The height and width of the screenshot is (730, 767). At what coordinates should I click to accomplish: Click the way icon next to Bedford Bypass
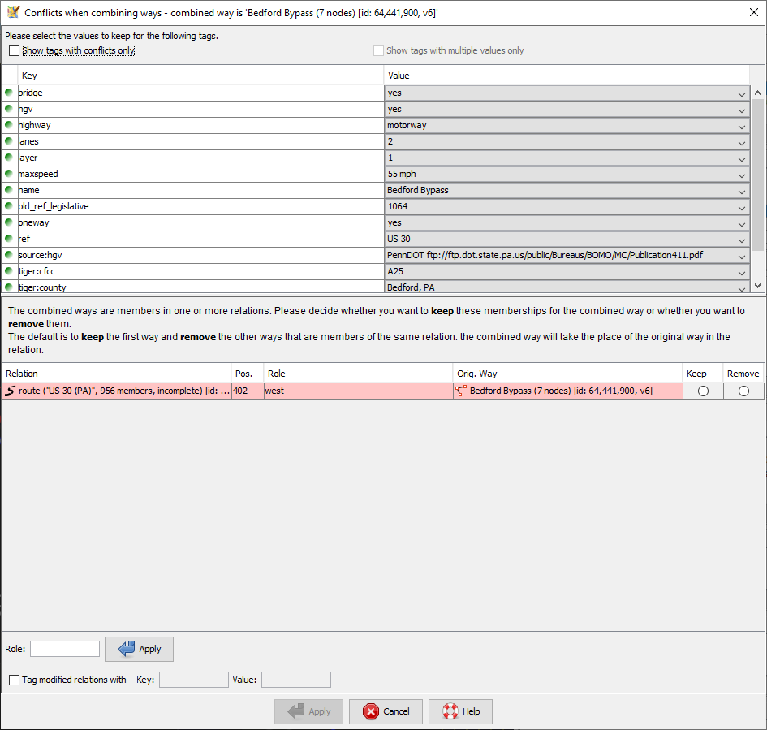461,391
